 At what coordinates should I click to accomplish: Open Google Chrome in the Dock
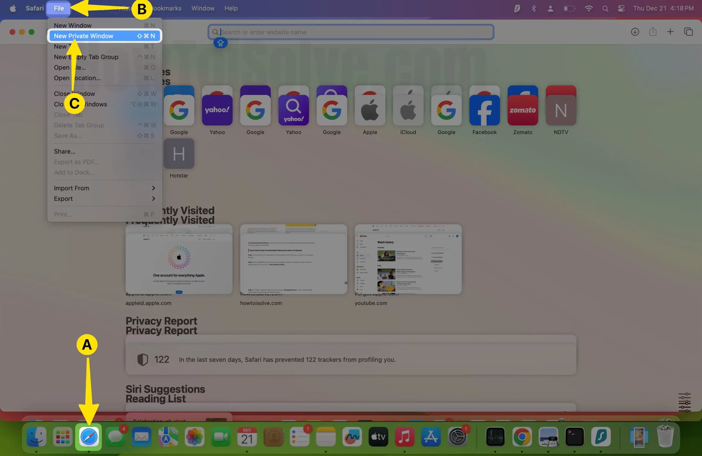(522, 437)
